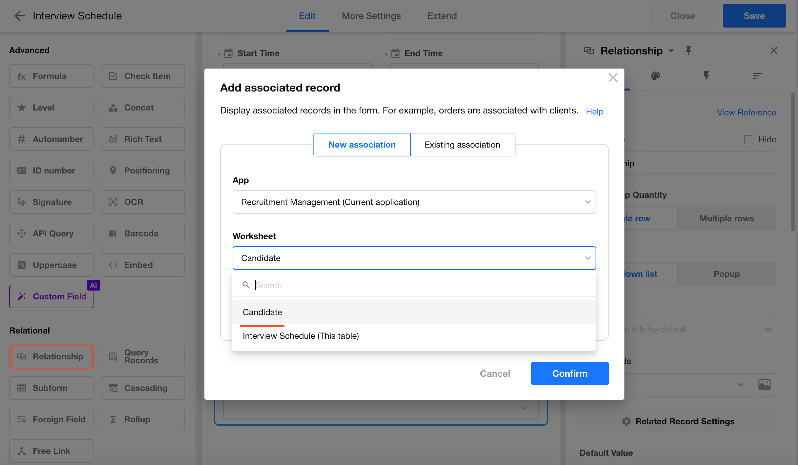Add a Rollup field
Screen dimensions: 798x465
point(143,419)
